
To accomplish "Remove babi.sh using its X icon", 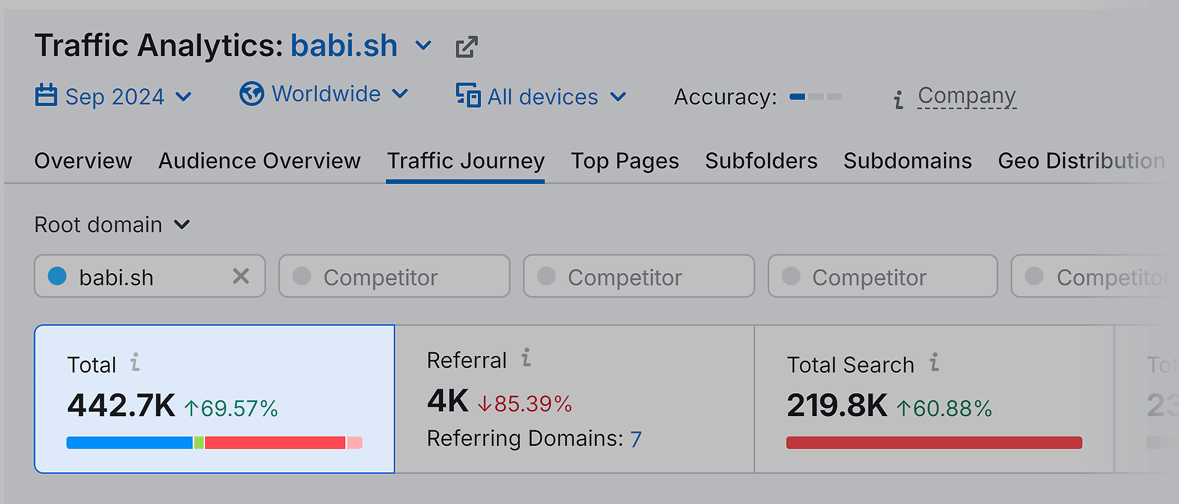I will click(241, 276).
